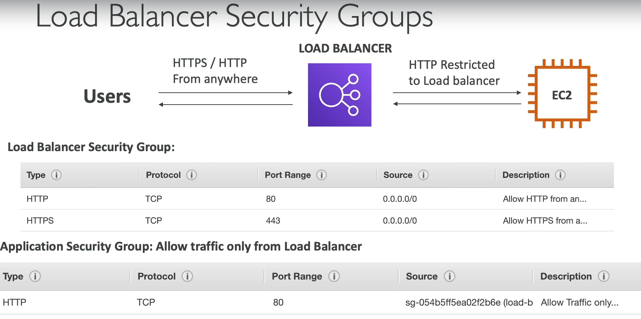Click info icon next to upper Type header
Viewport: 641px width, 319px height.
point(56,175)
